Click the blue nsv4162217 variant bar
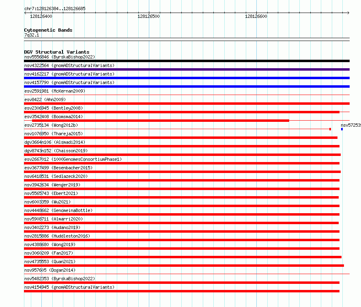The width and height of the screenshot is (361, 307). 187,78
